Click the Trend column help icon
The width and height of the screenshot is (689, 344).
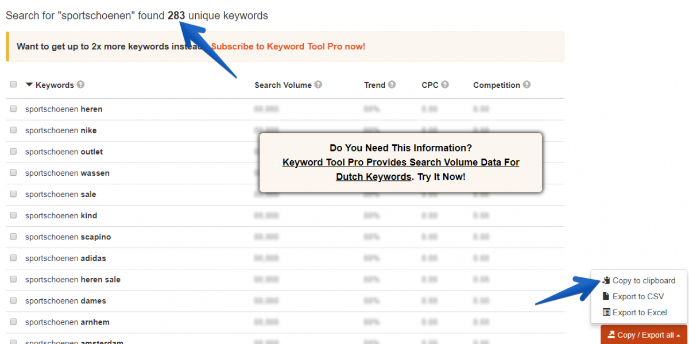coord(393,84)
